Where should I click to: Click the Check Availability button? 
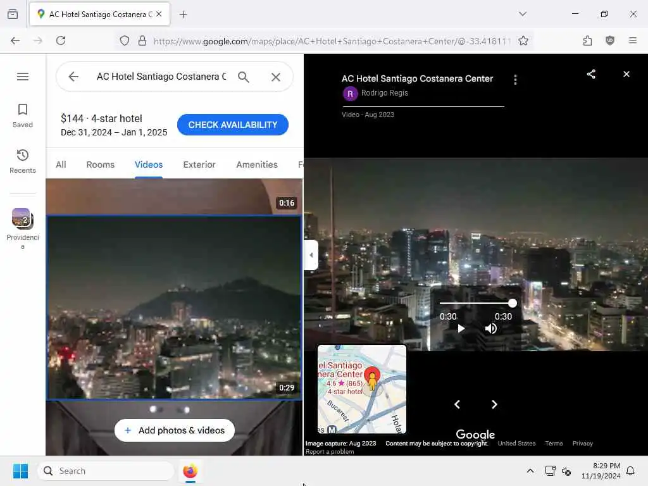233,125
